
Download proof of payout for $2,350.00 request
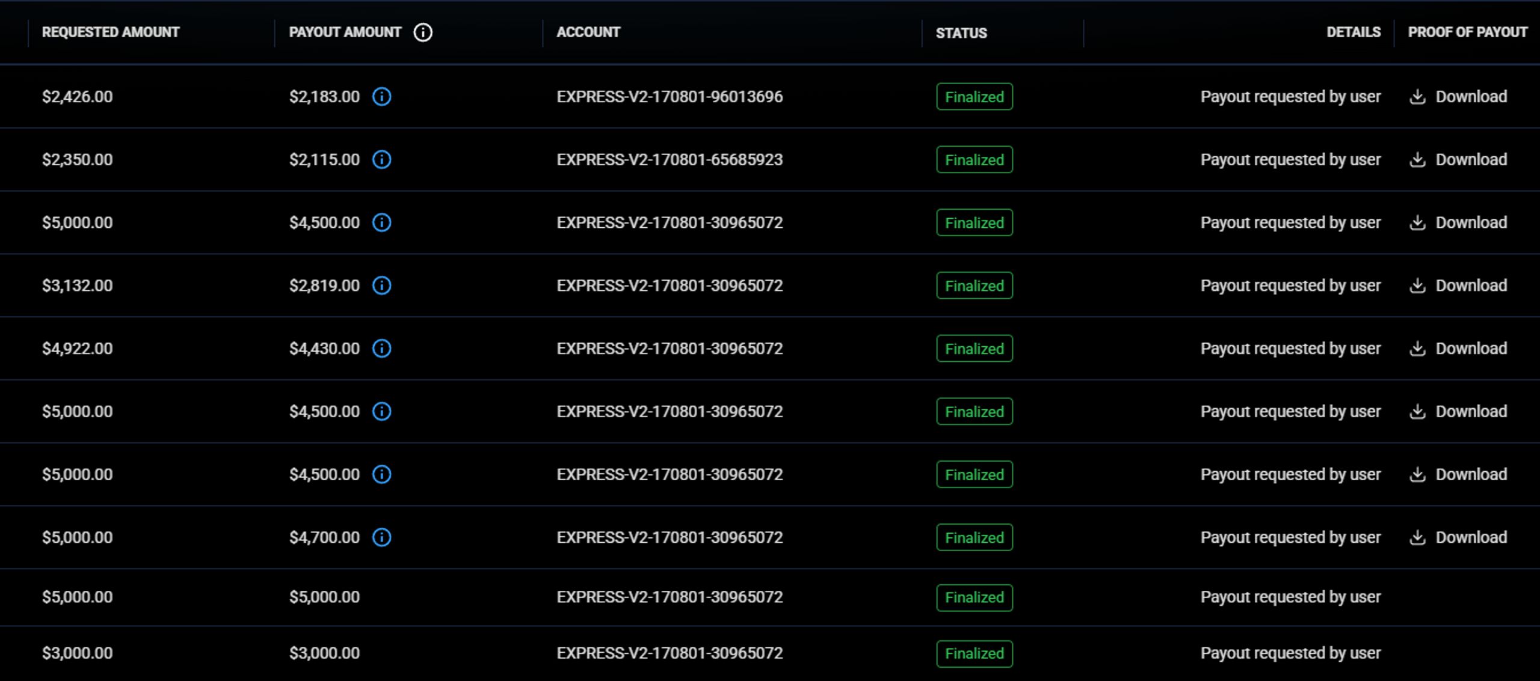coord(1458,160)
